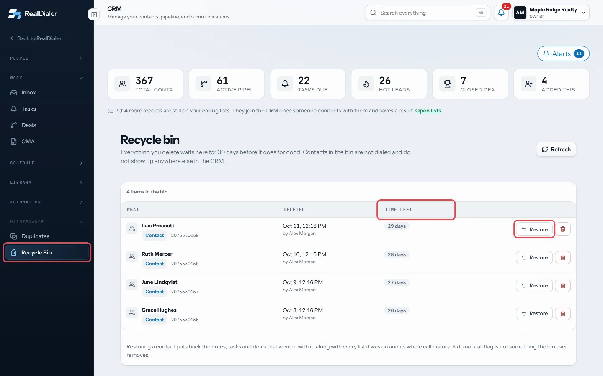This screenshot has height=376, width=603.
Task: Click the What column header
Action: tap(133, 210)
